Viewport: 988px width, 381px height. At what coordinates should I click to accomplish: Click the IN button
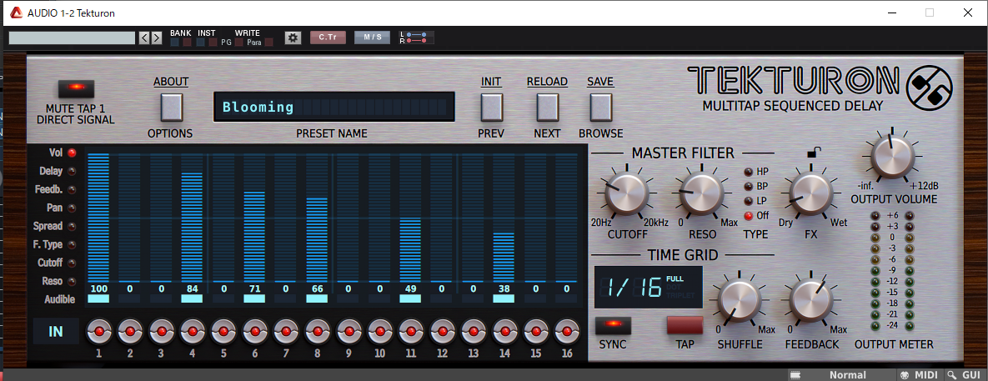[x=56, y=331]
